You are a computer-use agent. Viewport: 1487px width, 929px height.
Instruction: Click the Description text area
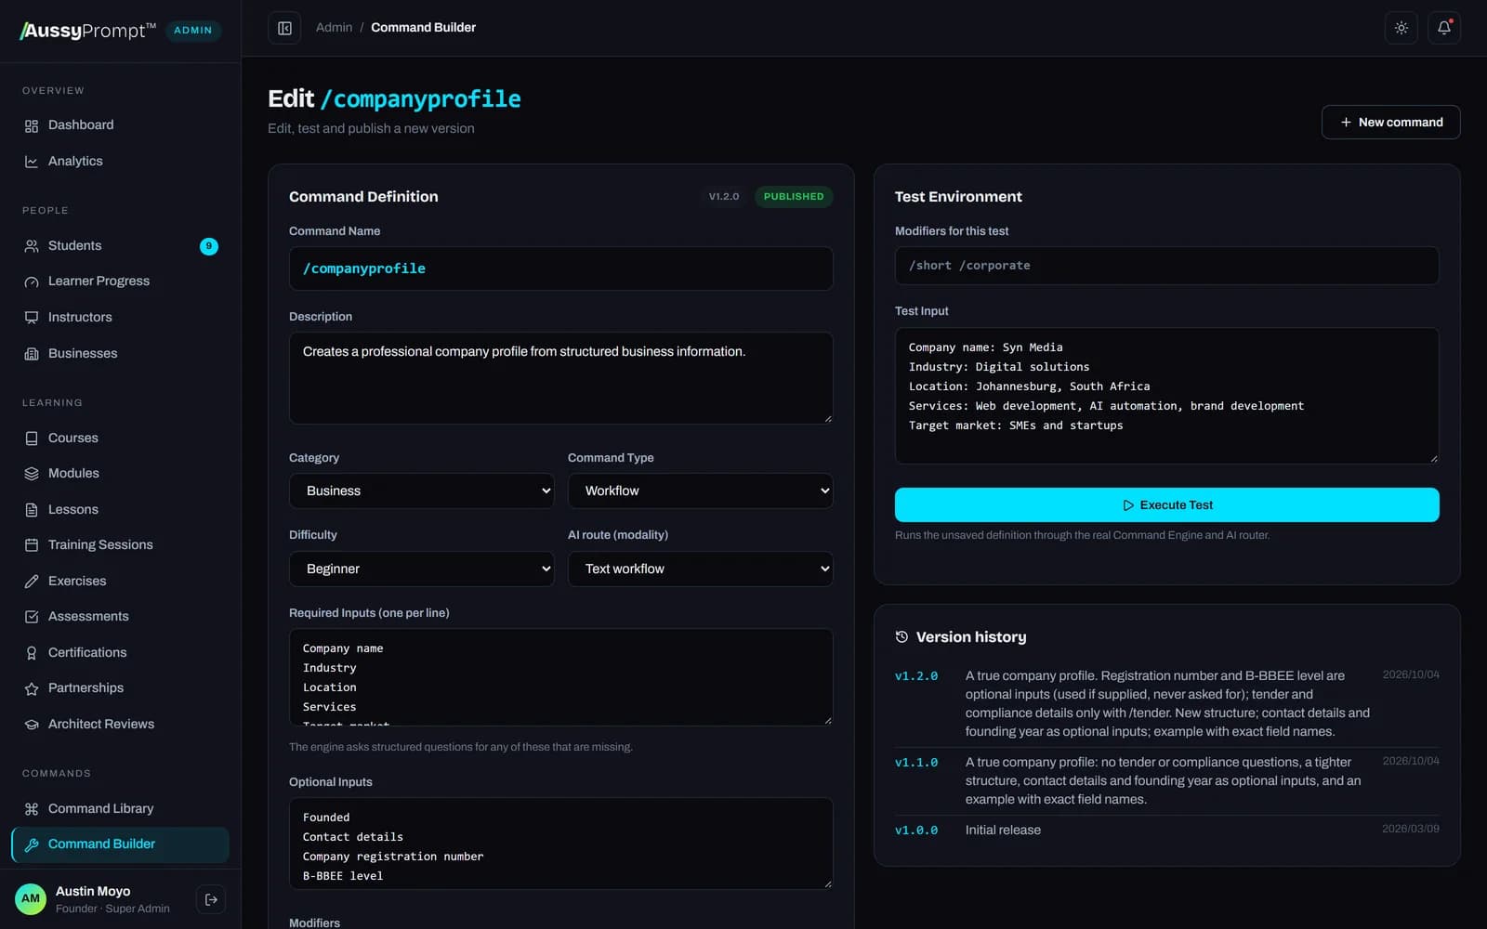click(x=561, y=378)
